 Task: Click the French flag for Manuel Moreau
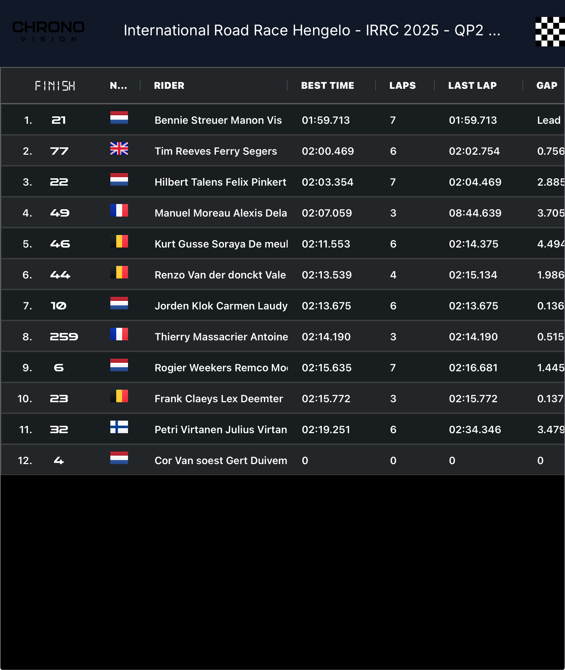coord(119,210)
